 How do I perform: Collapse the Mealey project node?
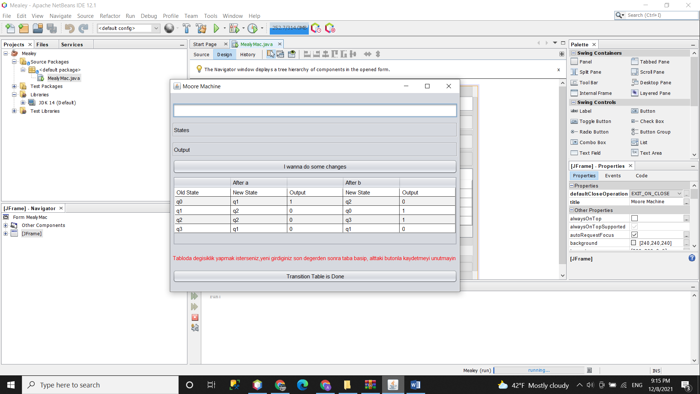tap(6, 53)
